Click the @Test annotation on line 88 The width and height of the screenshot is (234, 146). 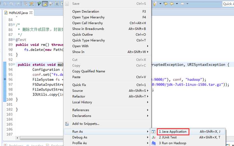coord(21,40)
